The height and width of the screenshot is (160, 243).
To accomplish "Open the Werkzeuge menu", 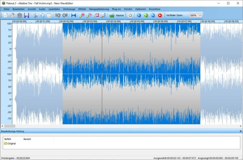I will click(x=69, y=9).
